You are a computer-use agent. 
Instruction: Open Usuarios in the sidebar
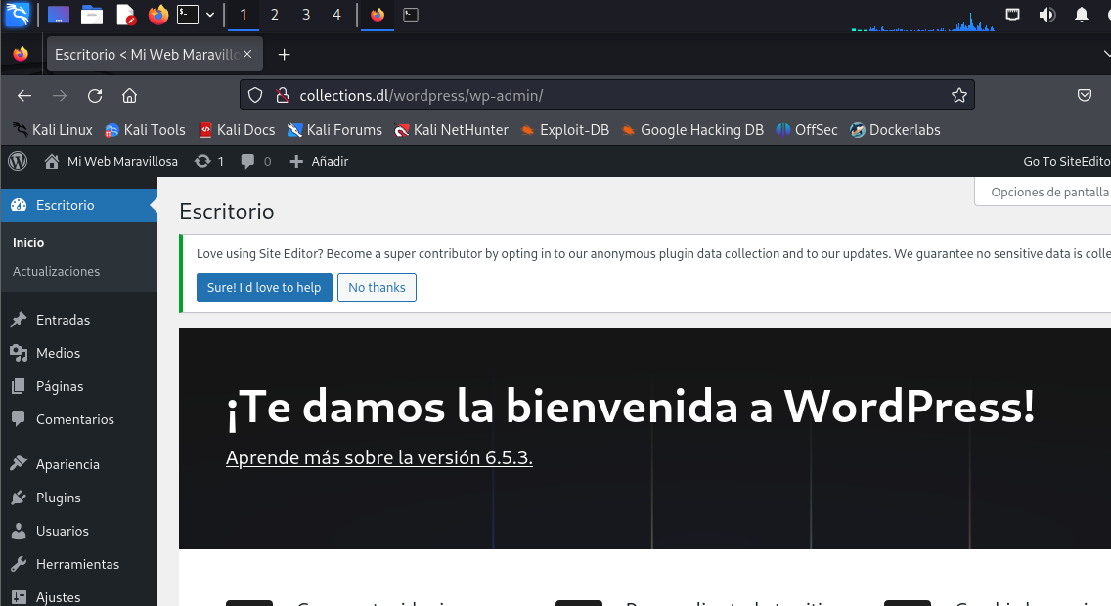tap(78, 530)
